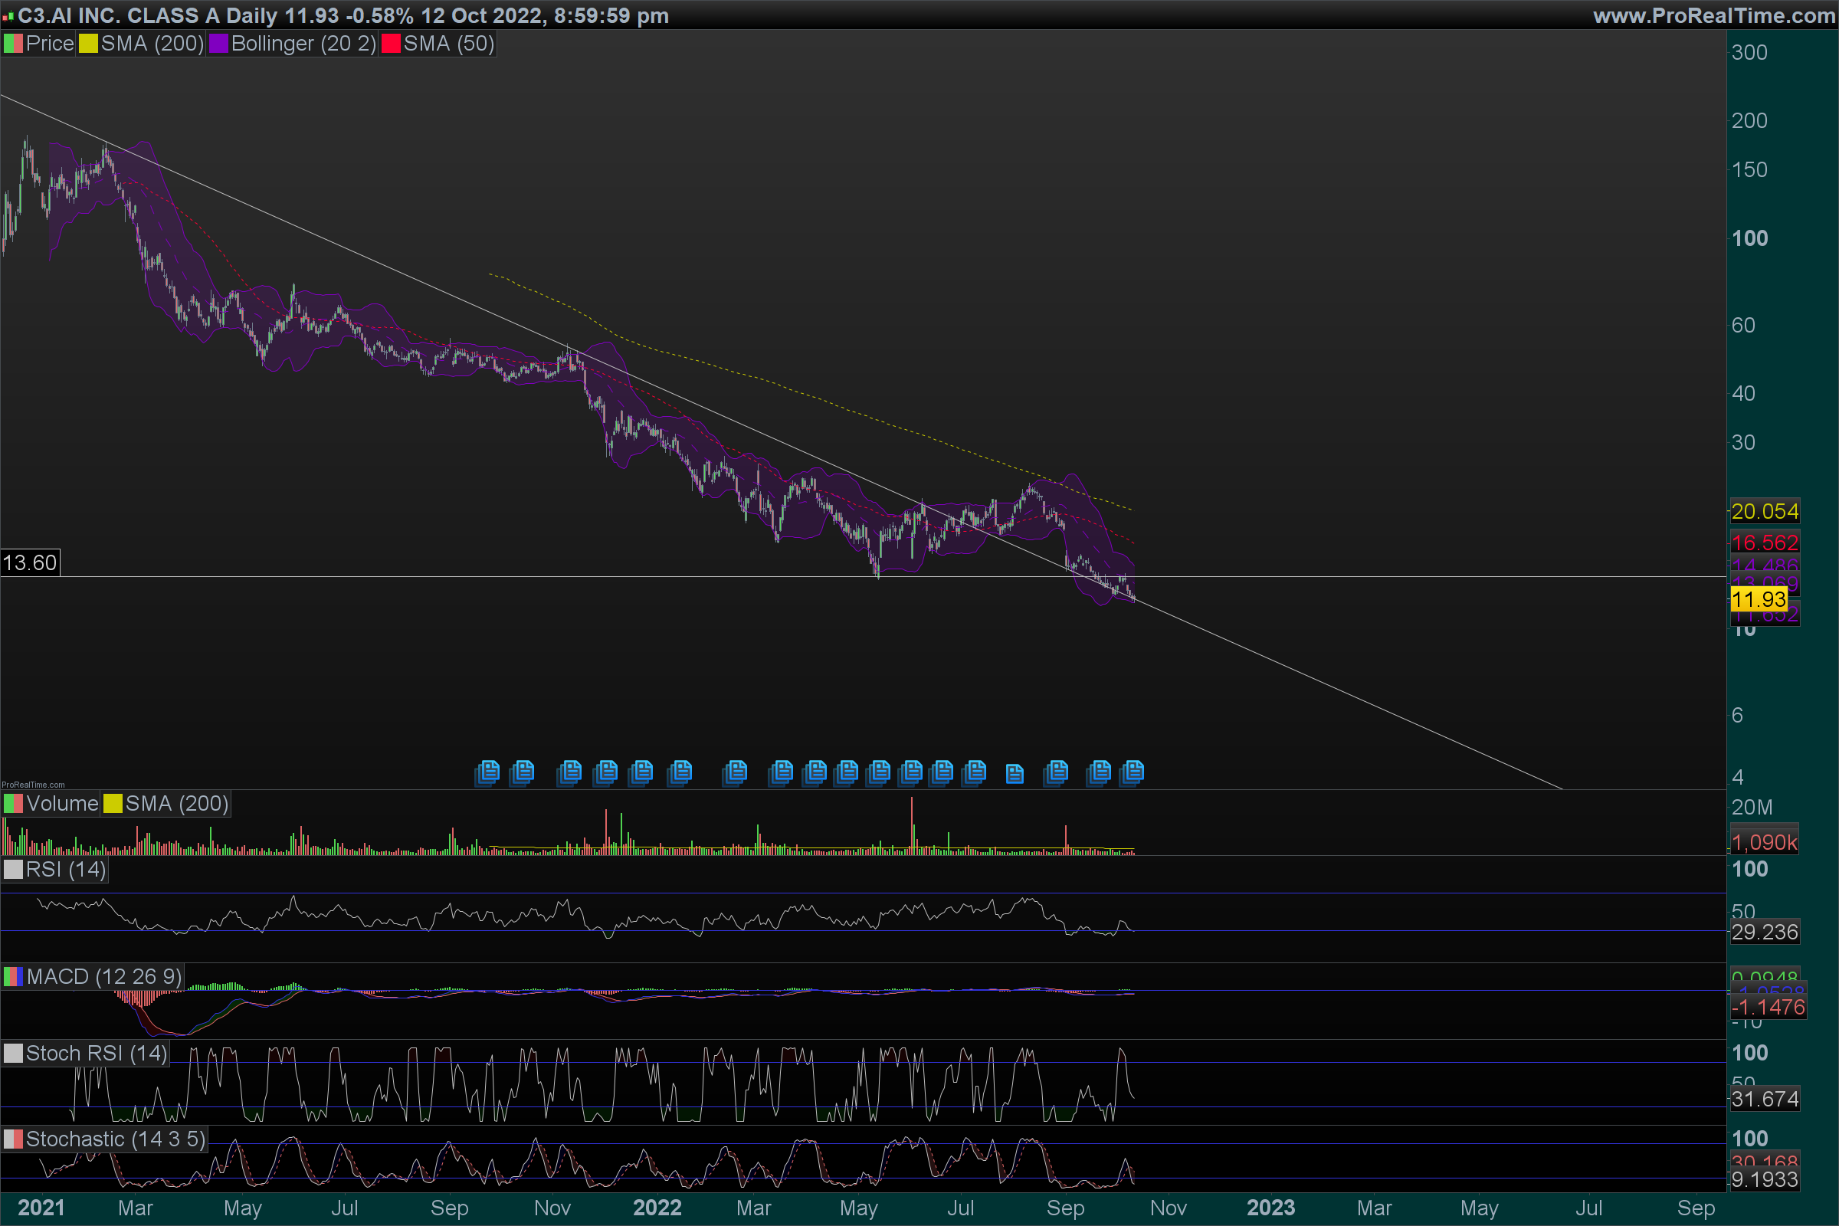Open the RSI (14) indicator label
Screen dimensions: 1839x1226
point(66,870)
